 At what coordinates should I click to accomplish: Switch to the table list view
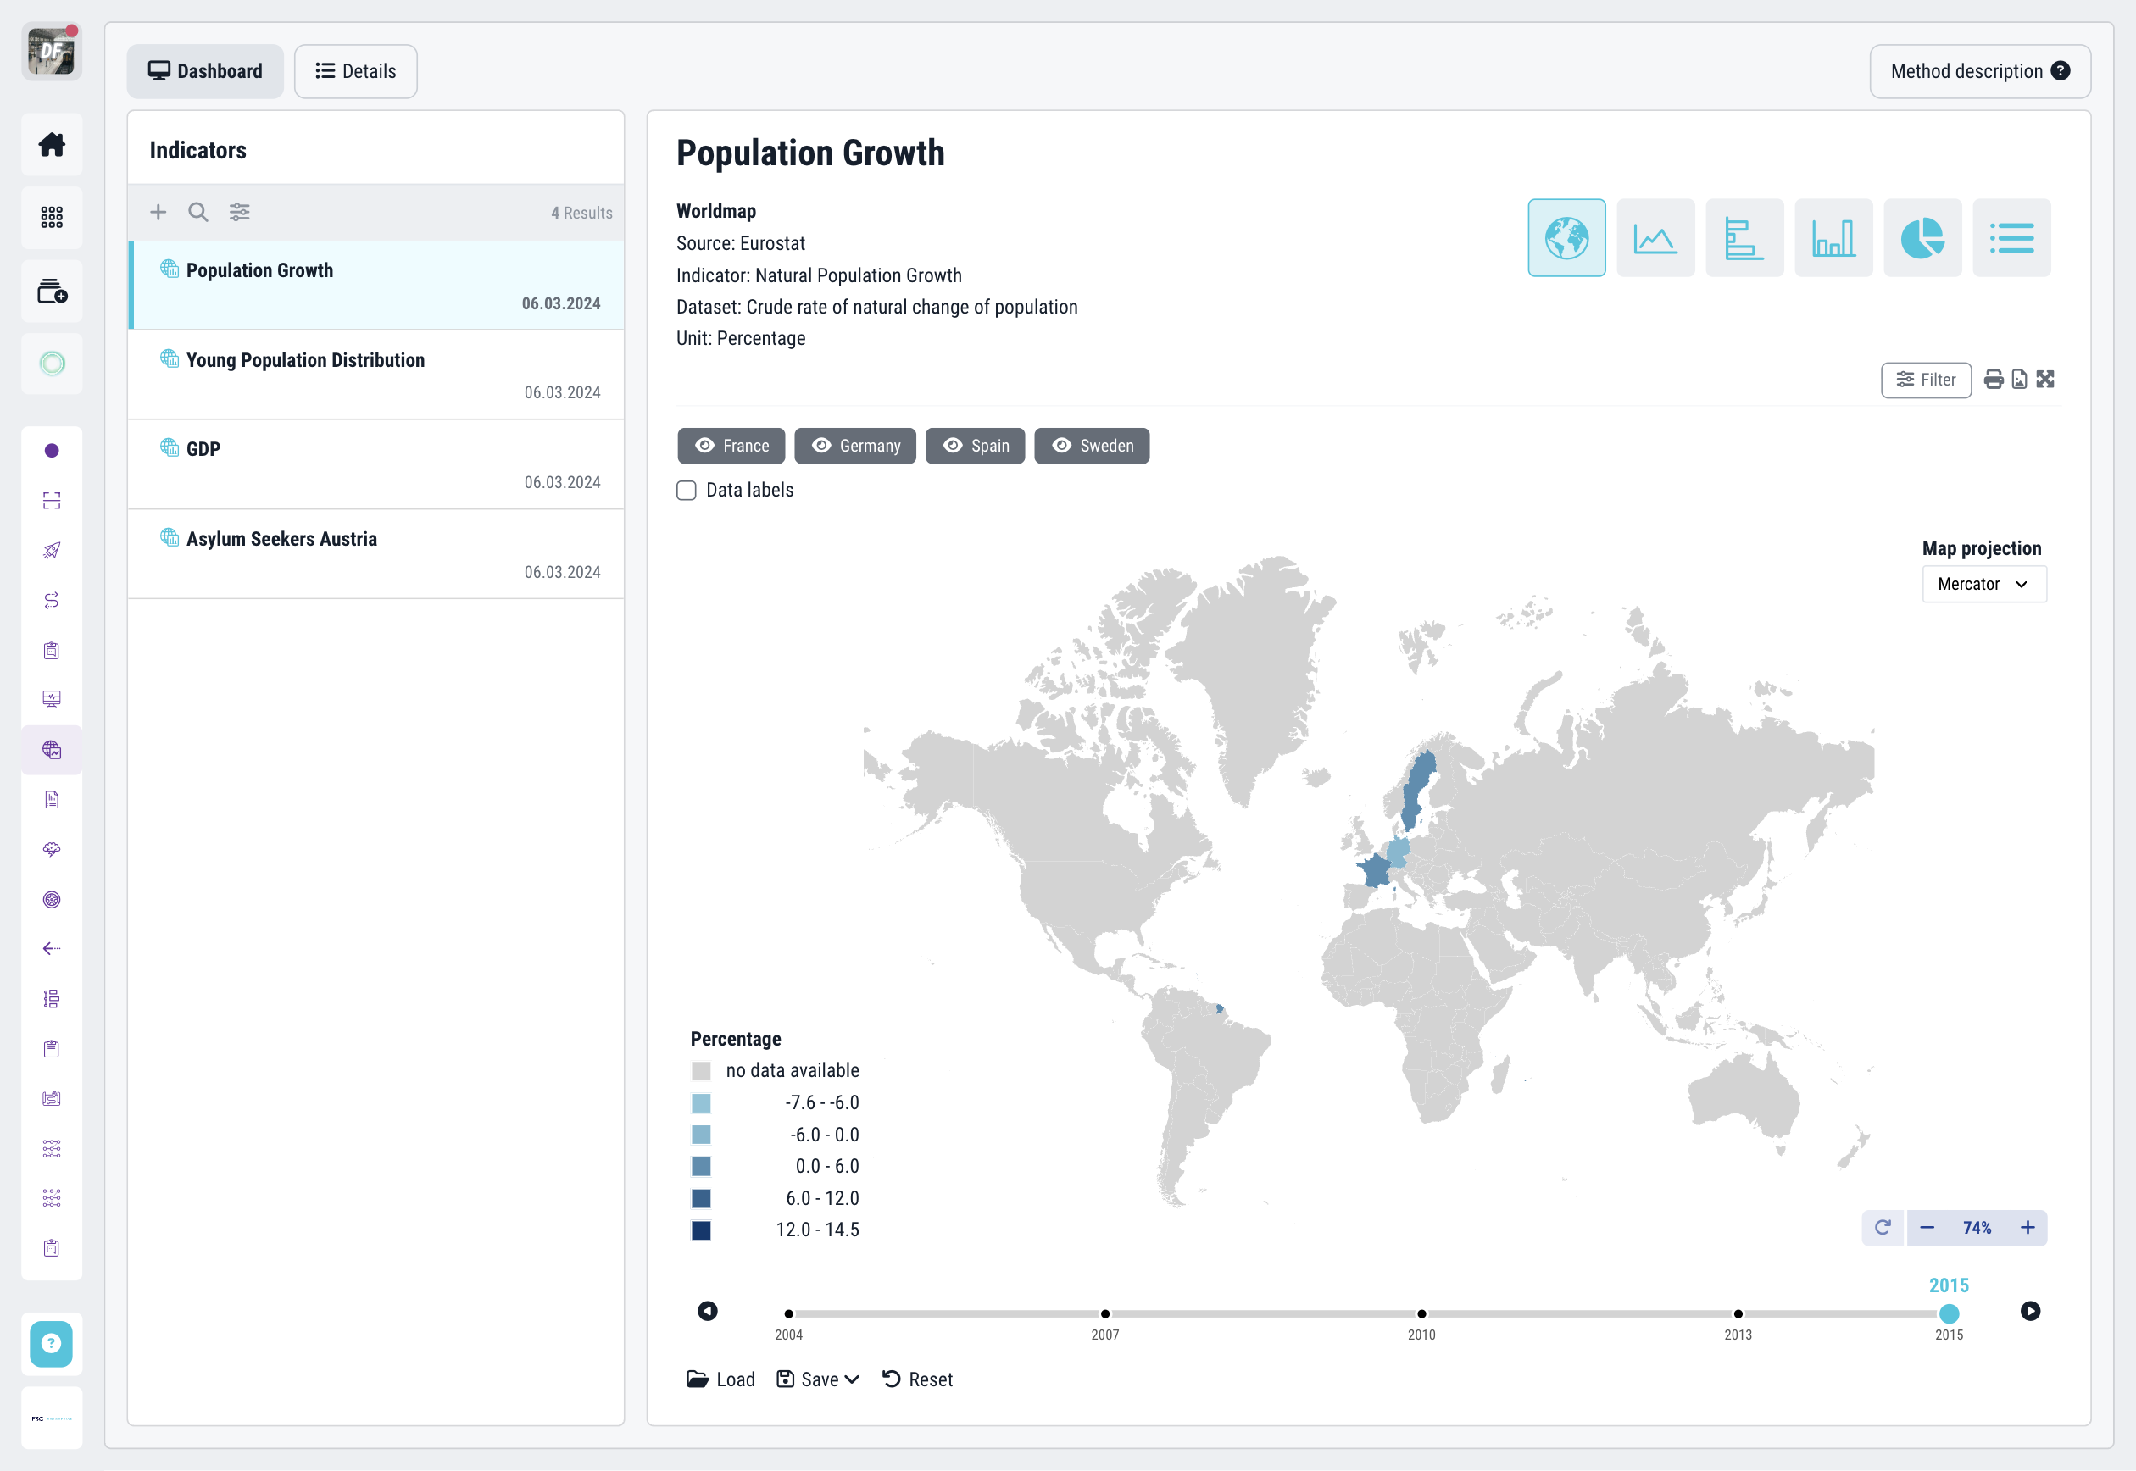[2011, 238]
